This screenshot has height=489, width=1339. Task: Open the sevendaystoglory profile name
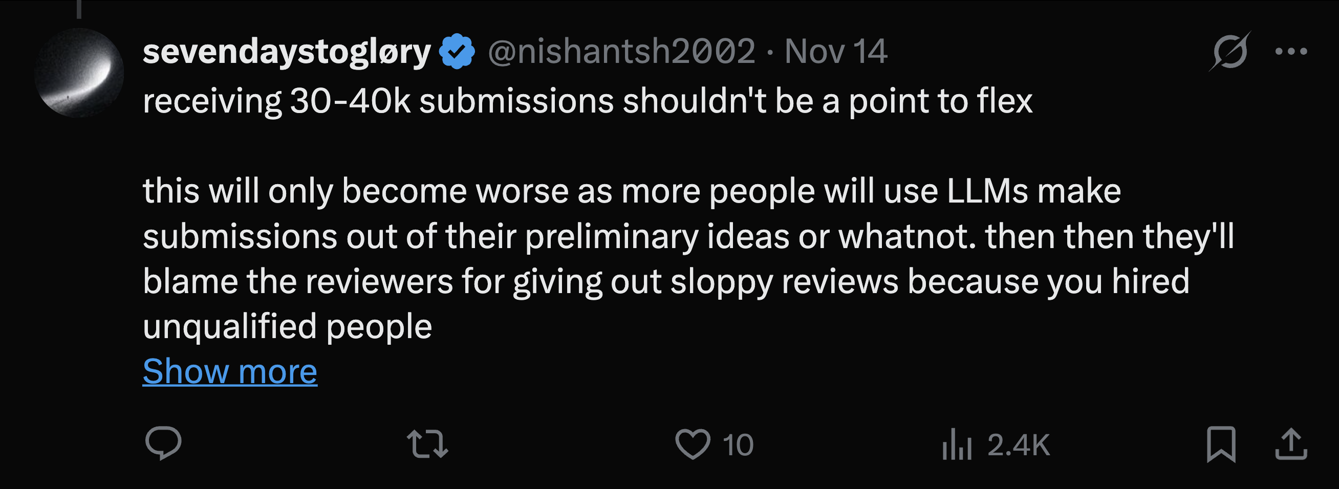coord(287,52)
